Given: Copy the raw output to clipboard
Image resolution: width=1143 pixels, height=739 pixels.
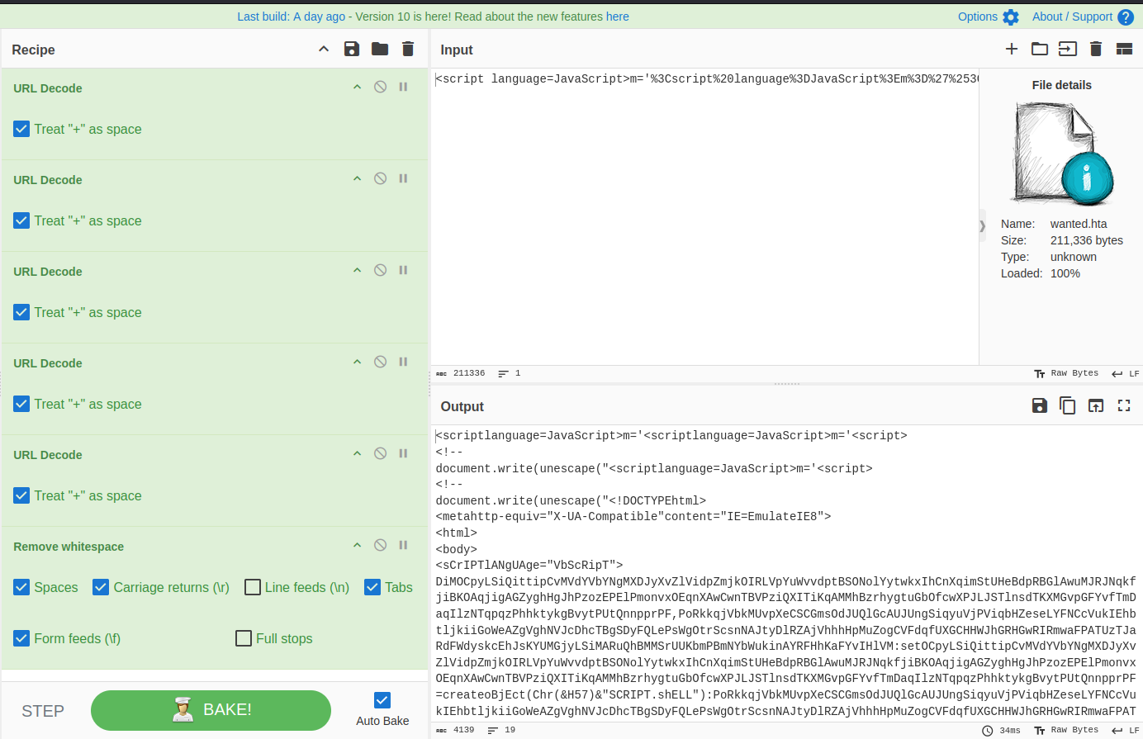Looking at the screenshot, I should click(x=1068, y=405).
